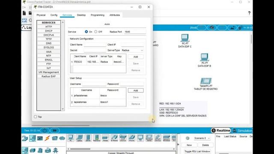This screenshot has height=154, width=274.
Task: Click the Radius Port field
Action: pos(135,32)
